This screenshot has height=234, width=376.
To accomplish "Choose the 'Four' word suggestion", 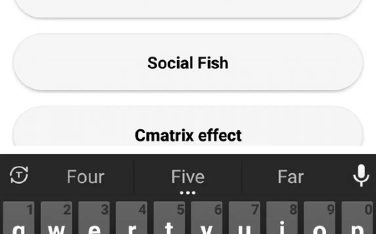I will 85,177.
